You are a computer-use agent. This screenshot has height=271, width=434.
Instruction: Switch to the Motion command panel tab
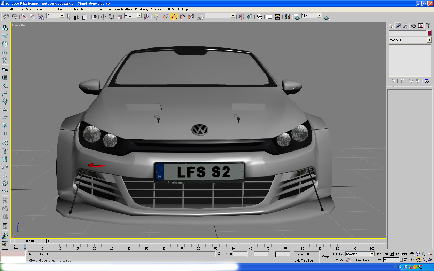pyautogui.click(x=413, y=26)
